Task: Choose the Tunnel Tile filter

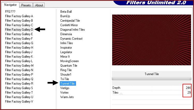Action: tap(68, 84)
